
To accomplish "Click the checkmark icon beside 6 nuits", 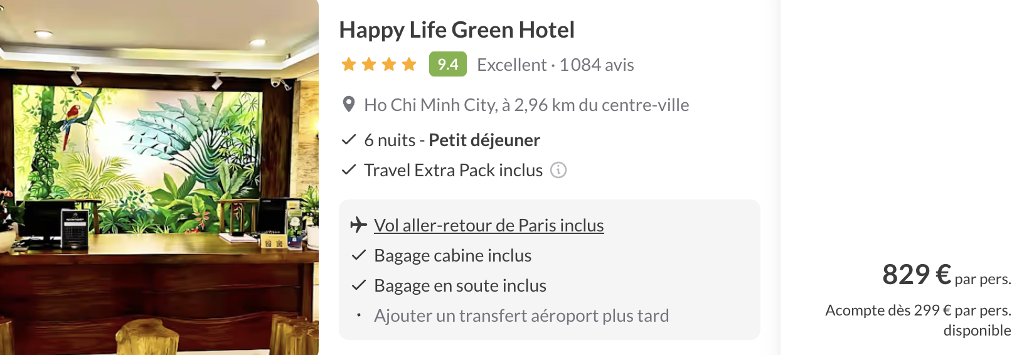I will pyautogui.click(x=349, y=140).
